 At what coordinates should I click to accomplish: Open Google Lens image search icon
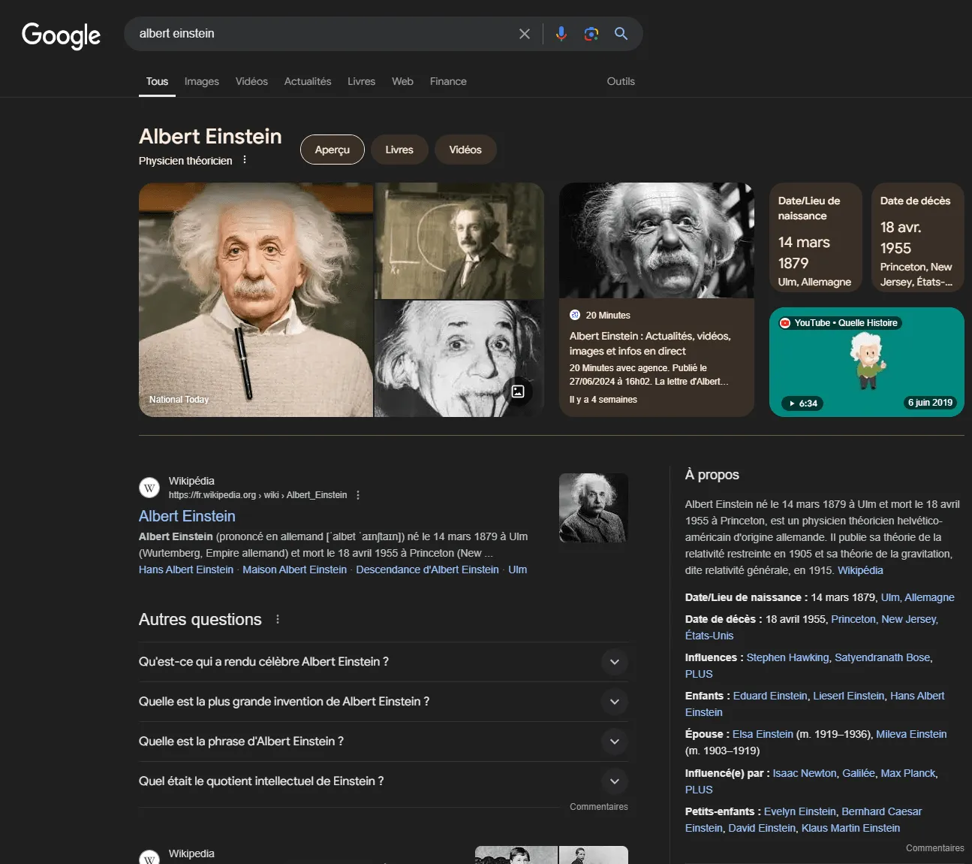591,34
